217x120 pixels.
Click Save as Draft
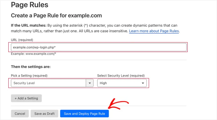pyautogui.click(x=44, y=114)
